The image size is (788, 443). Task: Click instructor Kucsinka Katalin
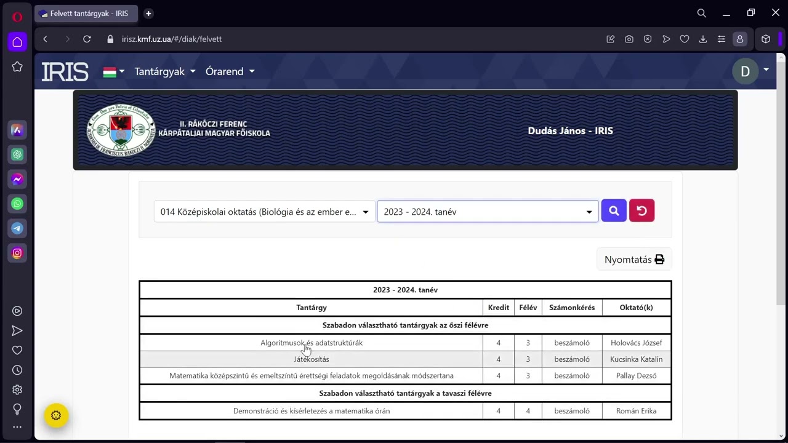637,359
